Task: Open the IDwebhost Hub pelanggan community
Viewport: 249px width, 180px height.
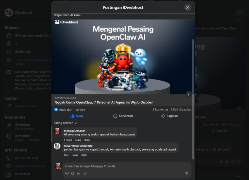Action: 24,126
